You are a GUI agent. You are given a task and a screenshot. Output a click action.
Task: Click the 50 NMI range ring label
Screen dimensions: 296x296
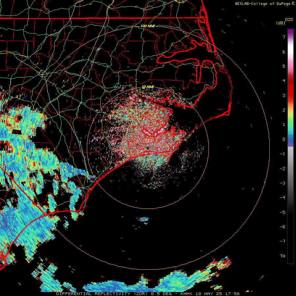pos(148,87)
